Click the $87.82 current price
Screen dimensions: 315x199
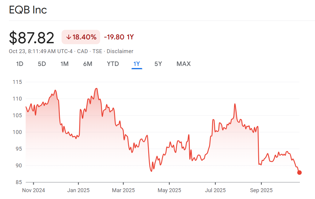tap(32, 38)
